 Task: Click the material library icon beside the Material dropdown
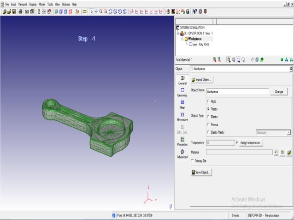tap(282, 152)
